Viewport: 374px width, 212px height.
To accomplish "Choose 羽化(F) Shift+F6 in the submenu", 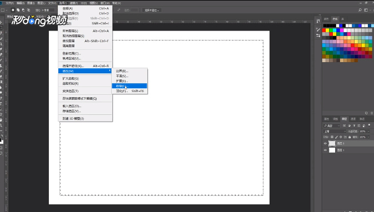I will [x=129, y=91].
